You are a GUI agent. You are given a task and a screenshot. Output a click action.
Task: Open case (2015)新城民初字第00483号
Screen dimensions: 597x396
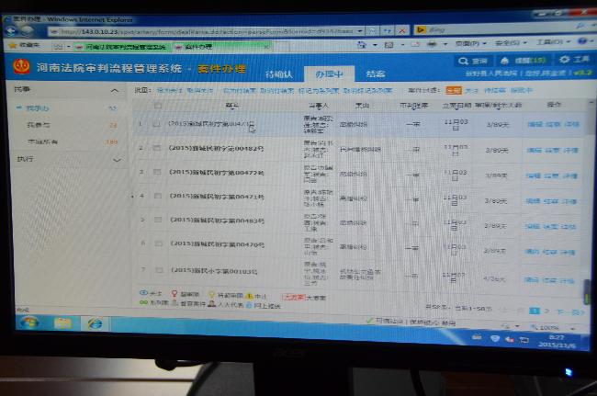[217, 221]
